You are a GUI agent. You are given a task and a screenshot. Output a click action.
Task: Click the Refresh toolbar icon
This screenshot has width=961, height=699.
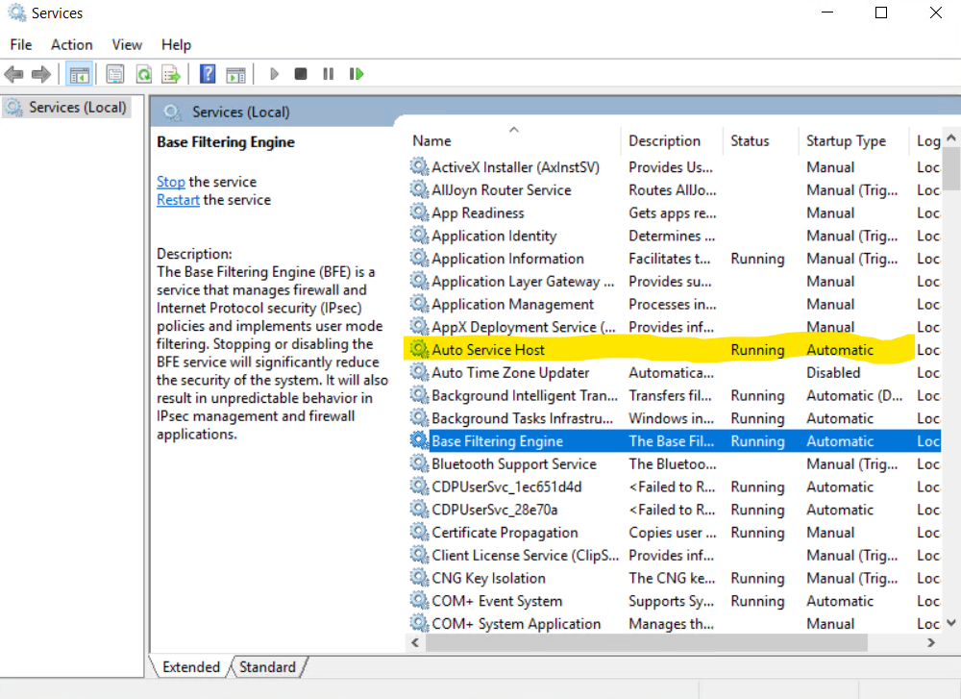pyautogui.click(x=143, y=74)
